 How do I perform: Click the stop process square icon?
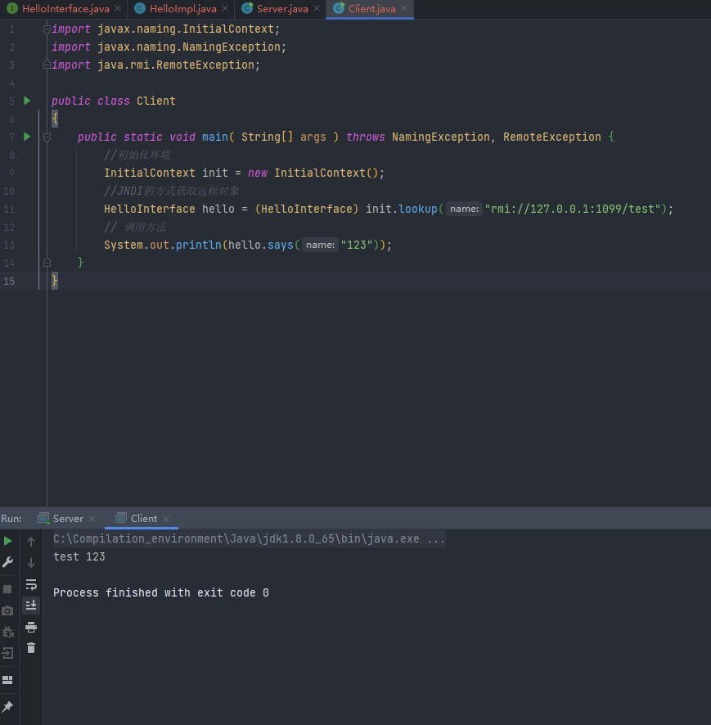point(7,589)
